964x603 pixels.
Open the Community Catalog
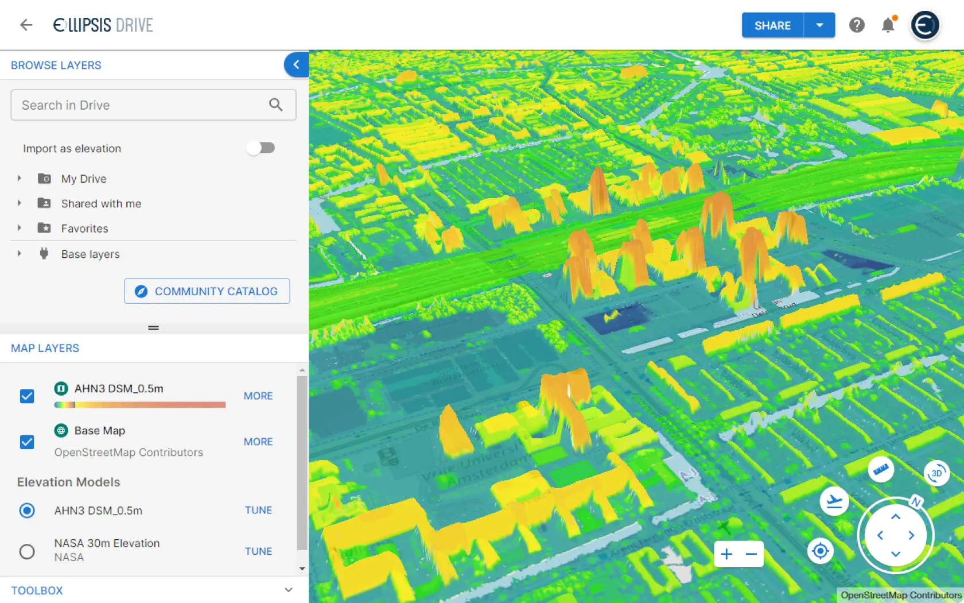point(207,291)
